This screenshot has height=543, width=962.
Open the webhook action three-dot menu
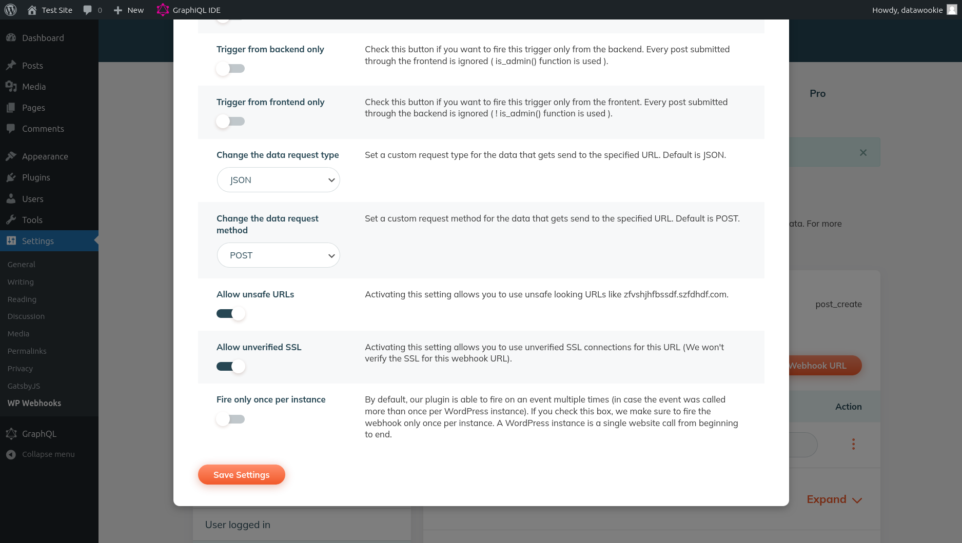[854, 444]
